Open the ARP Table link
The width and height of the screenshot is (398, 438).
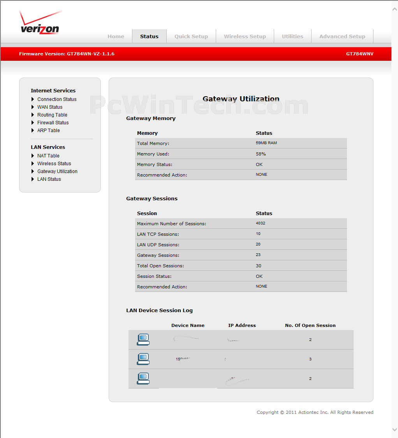pyautogui.click(x=49, y=131)
